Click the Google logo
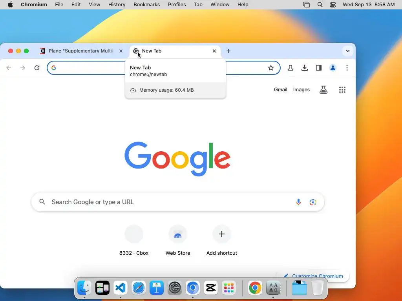 [x=177, y=159]
